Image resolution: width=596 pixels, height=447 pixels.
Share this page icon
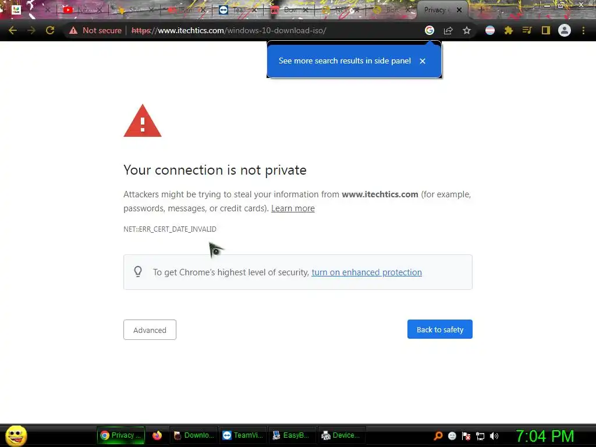coord(448,30)
